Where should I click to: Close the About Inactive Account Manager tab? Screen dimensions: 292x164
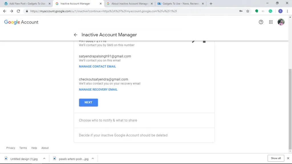click(152, 3)
